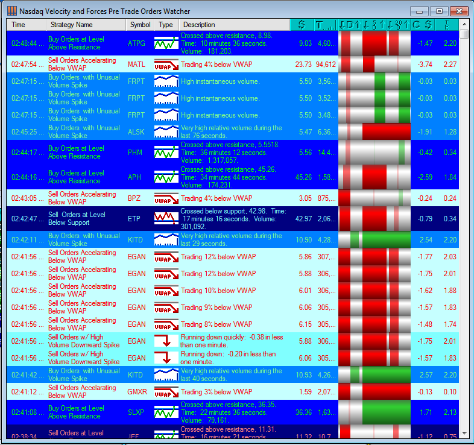This screenshot has height=445, width=474.
Task: Click the PHM symbol
Action: pos(135,153)
